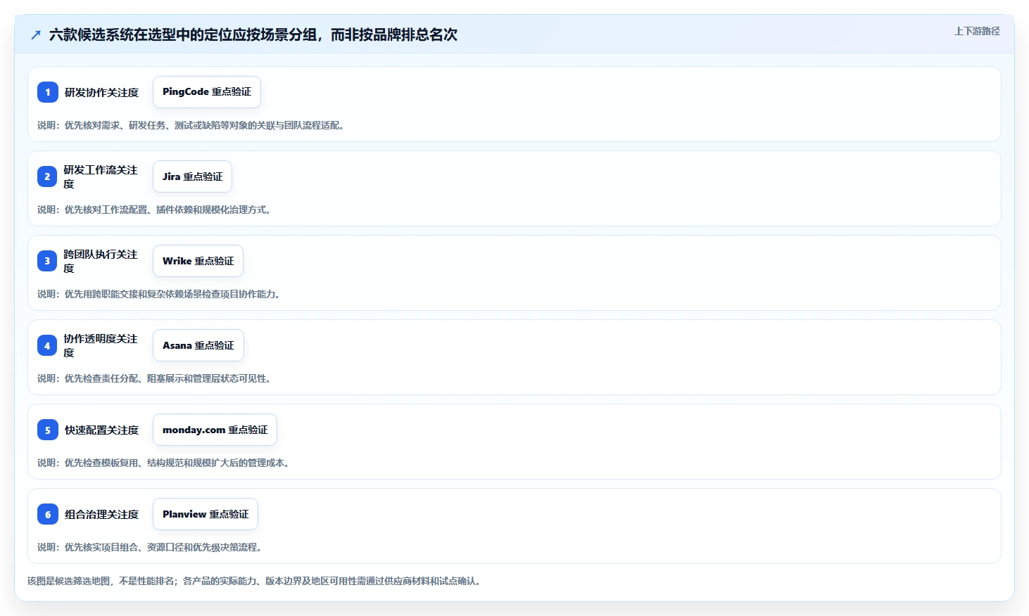Click the 研发协作关注度 label
Image resolution: width=1029 pixels, height=616 pixels.
coord(101,92)
